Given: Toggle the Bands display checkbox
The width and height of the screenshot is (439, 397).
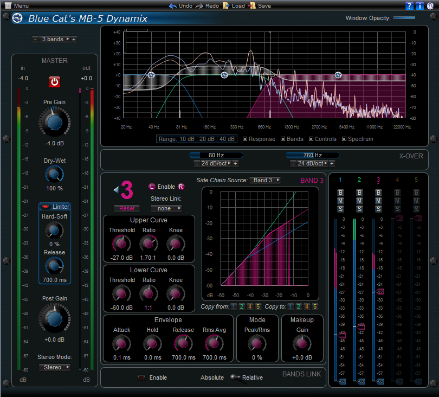Looking at the screenshot, I should pos(283,139).
